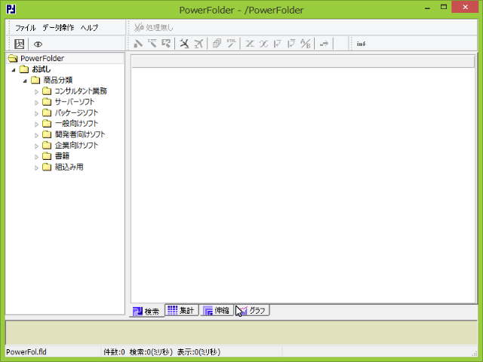Switch to the グラフ tab
This screenshot has height=362, width=483.
pos(252,310)
